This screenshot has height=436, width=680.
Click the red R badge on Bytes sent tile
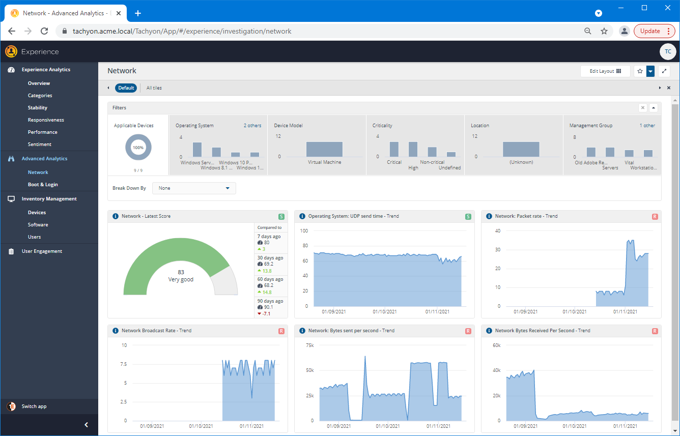468,331
